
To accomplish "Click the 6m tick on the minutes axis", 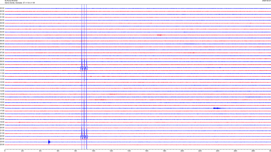I will (x=58, y=151).
